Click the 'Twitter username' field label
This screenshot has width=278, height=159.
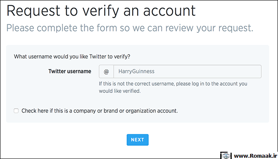(x=70, y=71)
